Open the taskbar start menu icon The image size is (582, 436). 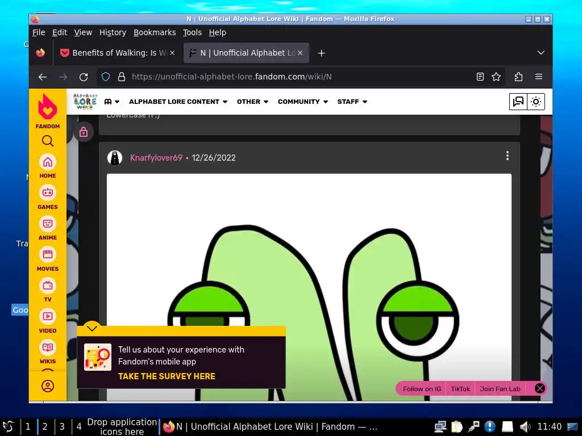tap(8, 427)
